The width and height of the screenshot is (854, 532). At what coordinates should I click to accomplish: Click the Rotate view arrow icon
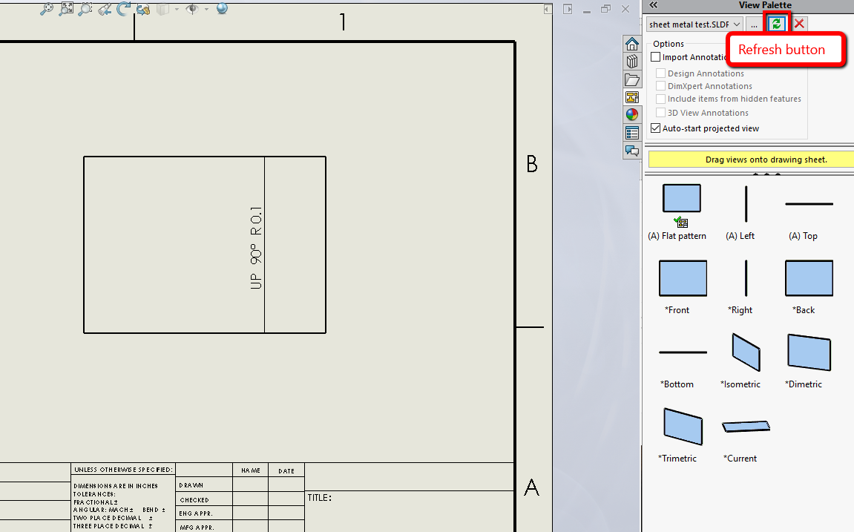pos(123,9)
